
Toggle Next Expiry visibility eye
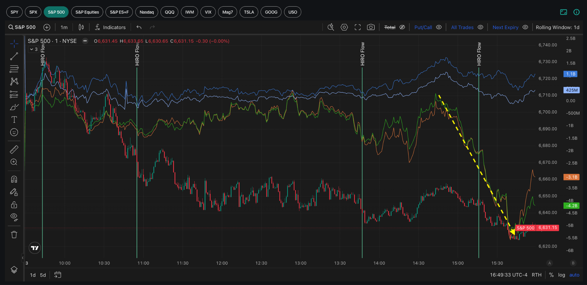pos(525,27)
